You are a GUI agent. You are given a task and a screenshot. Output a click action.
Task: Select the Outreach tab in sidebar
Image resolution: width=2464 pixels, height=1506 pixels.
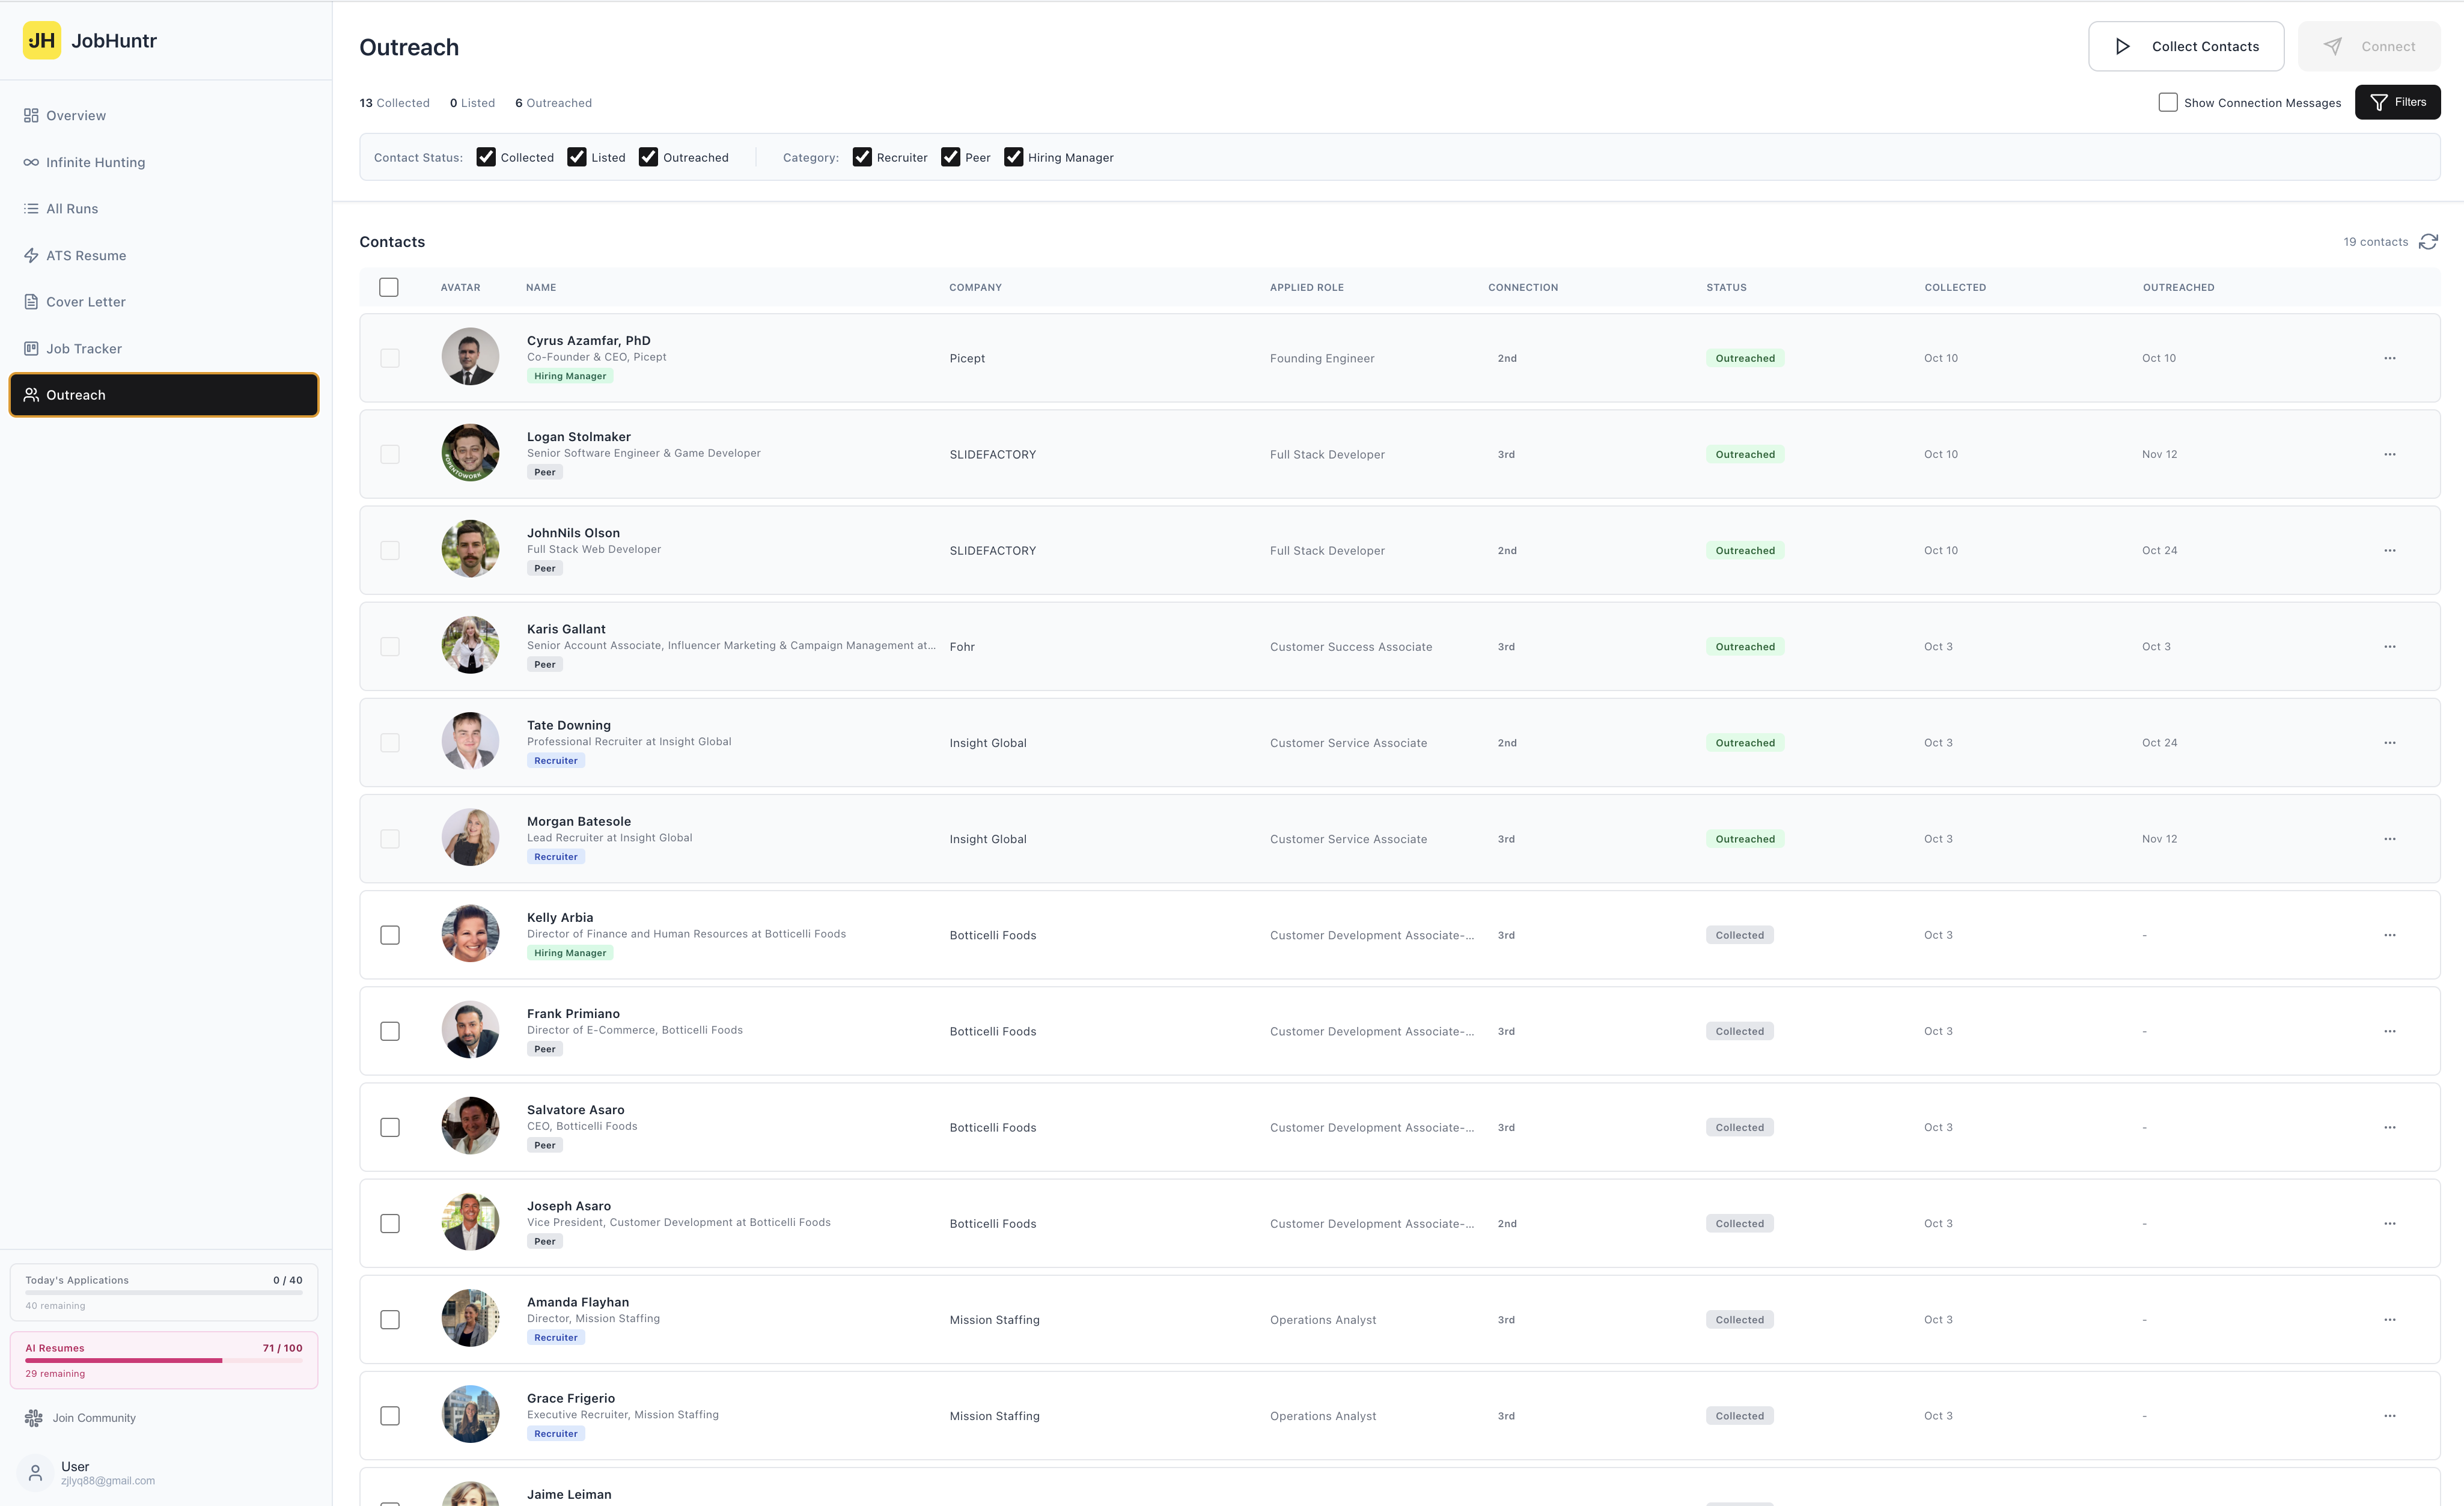click(77, 394)
